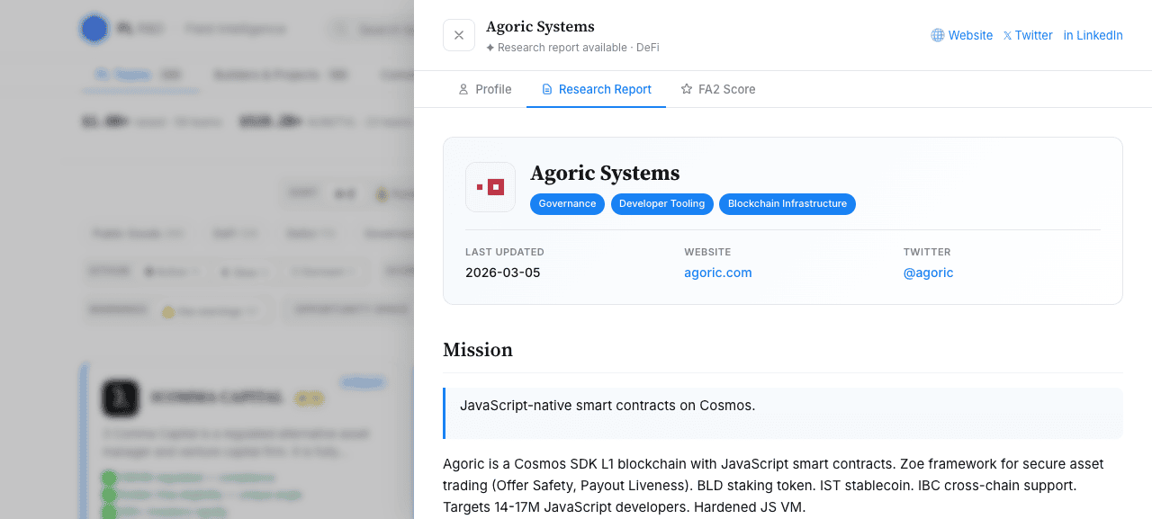This screenshot has height=519, width=1152.
Task: Click the Agoric Systems red logo
Action: (490, 187)
